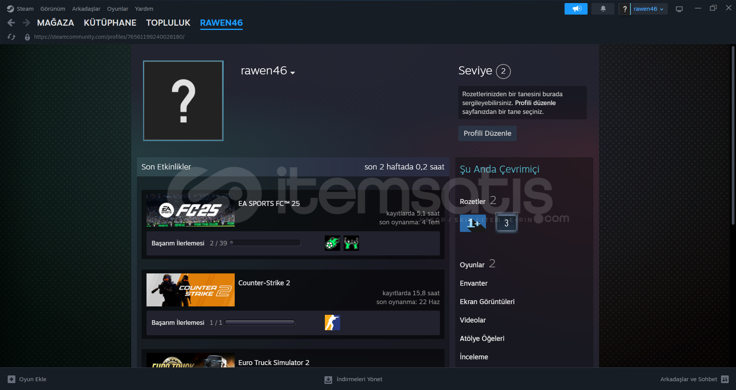This screenshot has width=736, height=390.
Task: Click the Profili Düzenle button
Action: coord(487,133)
